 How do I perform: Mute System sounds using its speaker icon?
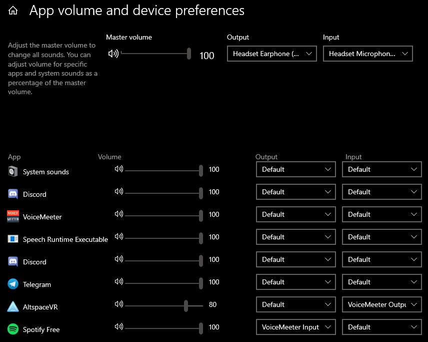pos(118,169)
